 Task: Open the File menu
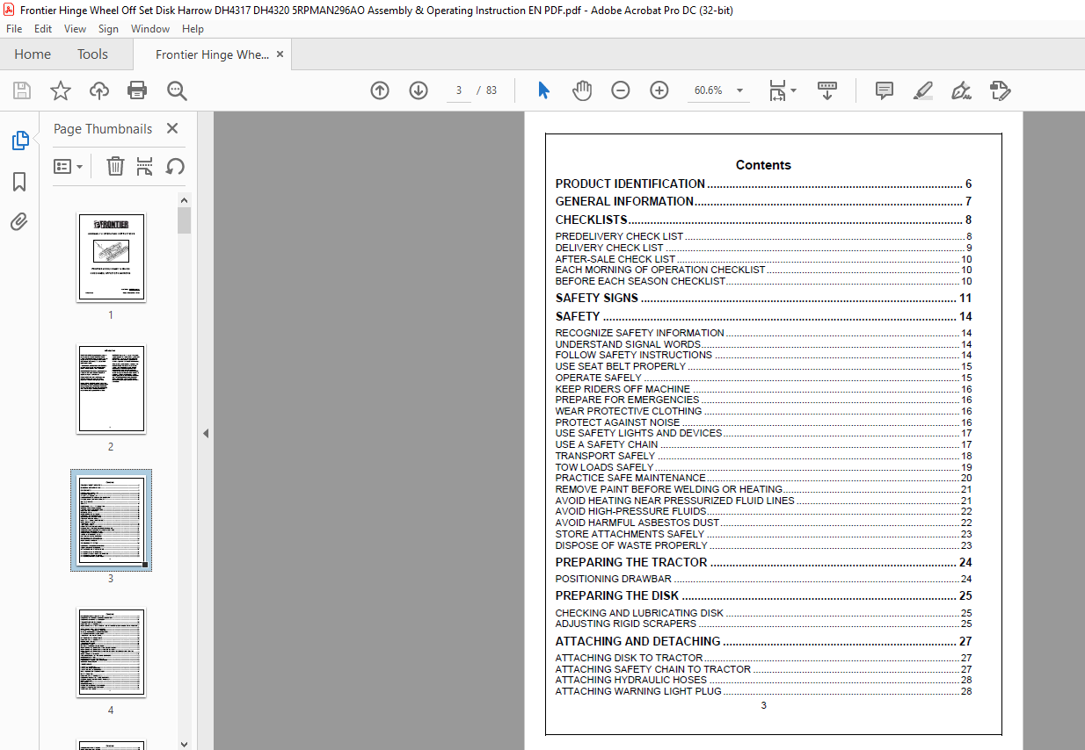14,29
